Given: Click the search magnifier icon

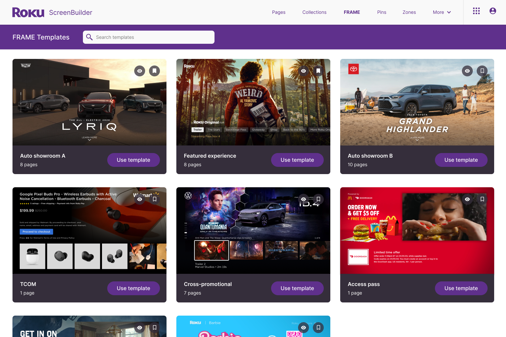Looking at the screenshot, I should 89,37.
